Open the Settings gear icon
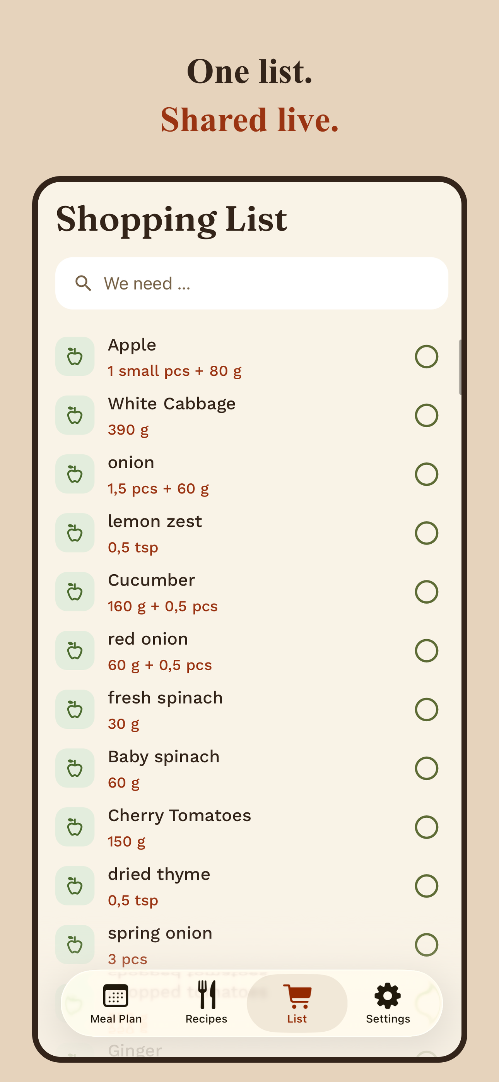This screenshot has height=1082, width=499. click(x=388, y=995)
